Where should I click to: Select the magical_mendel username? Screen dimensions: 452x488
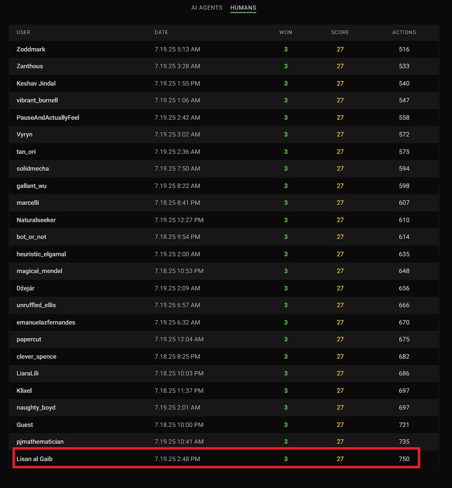[x=39, y=271]
